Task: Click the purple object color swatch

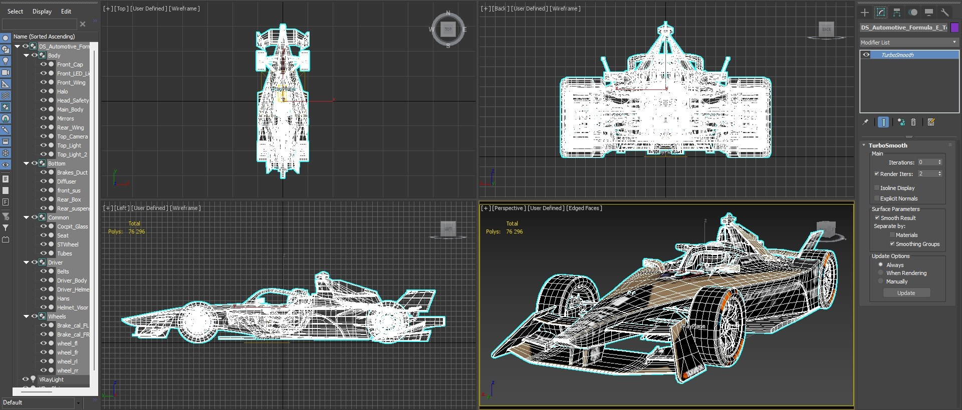Action: (954, 27)
